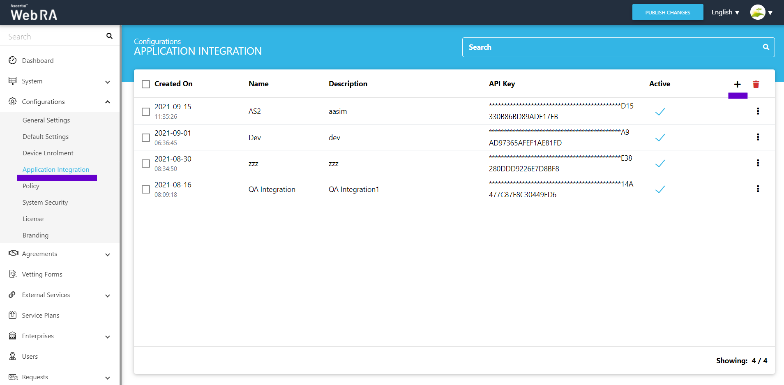Select the zzz row checkbox
784x385 pixels.
(146, 164)
